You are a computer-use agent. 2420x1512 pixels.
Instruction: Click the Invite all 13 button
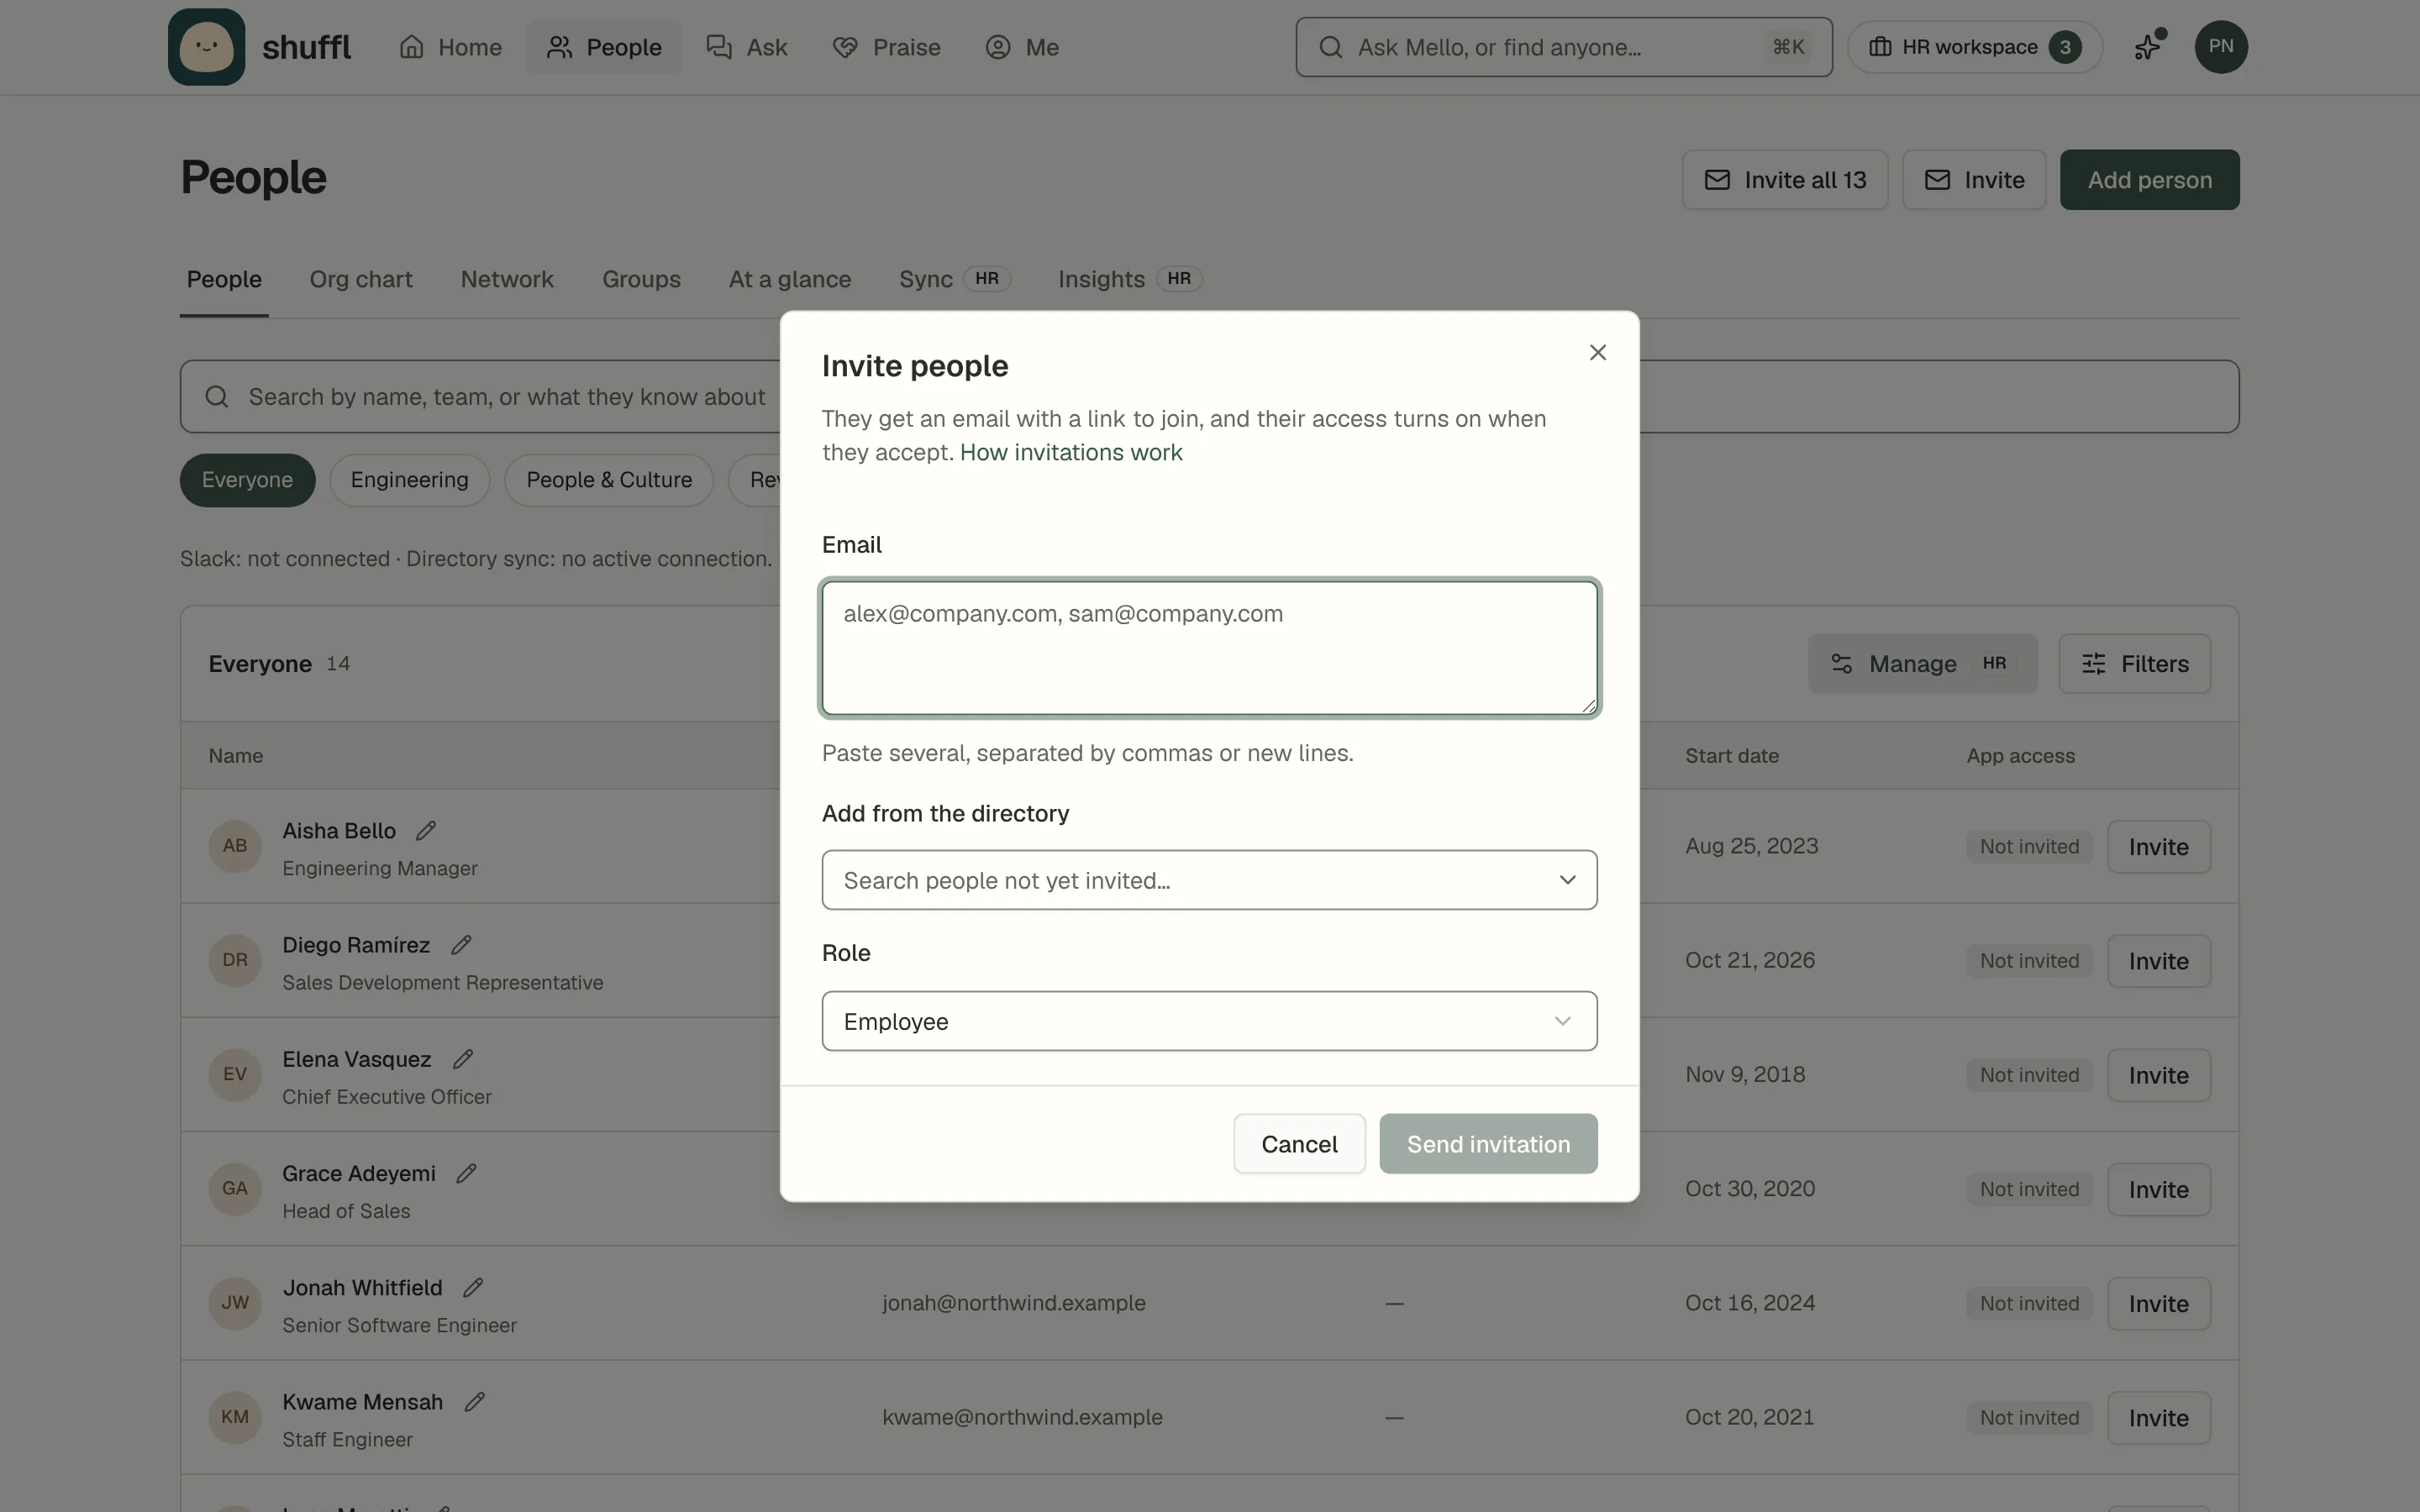point(1785,180)
